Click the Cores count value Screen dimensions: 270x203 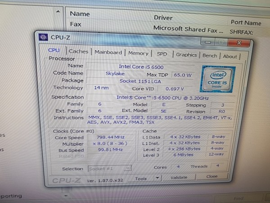point(178,166)
